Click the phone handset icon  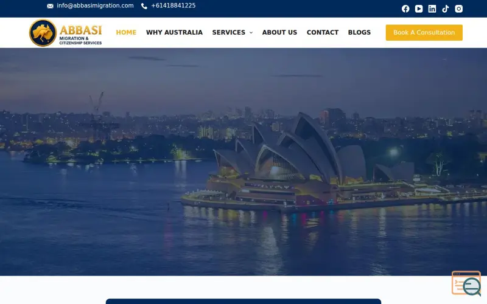(144, 6)
